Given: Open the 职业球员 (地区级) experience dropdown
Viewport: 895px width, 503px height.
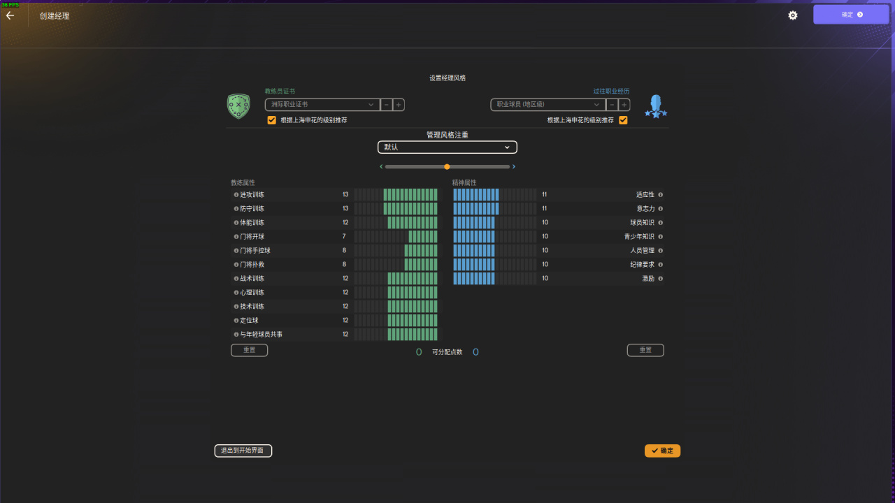Looking at the screenshot, I should pos(548,105).
